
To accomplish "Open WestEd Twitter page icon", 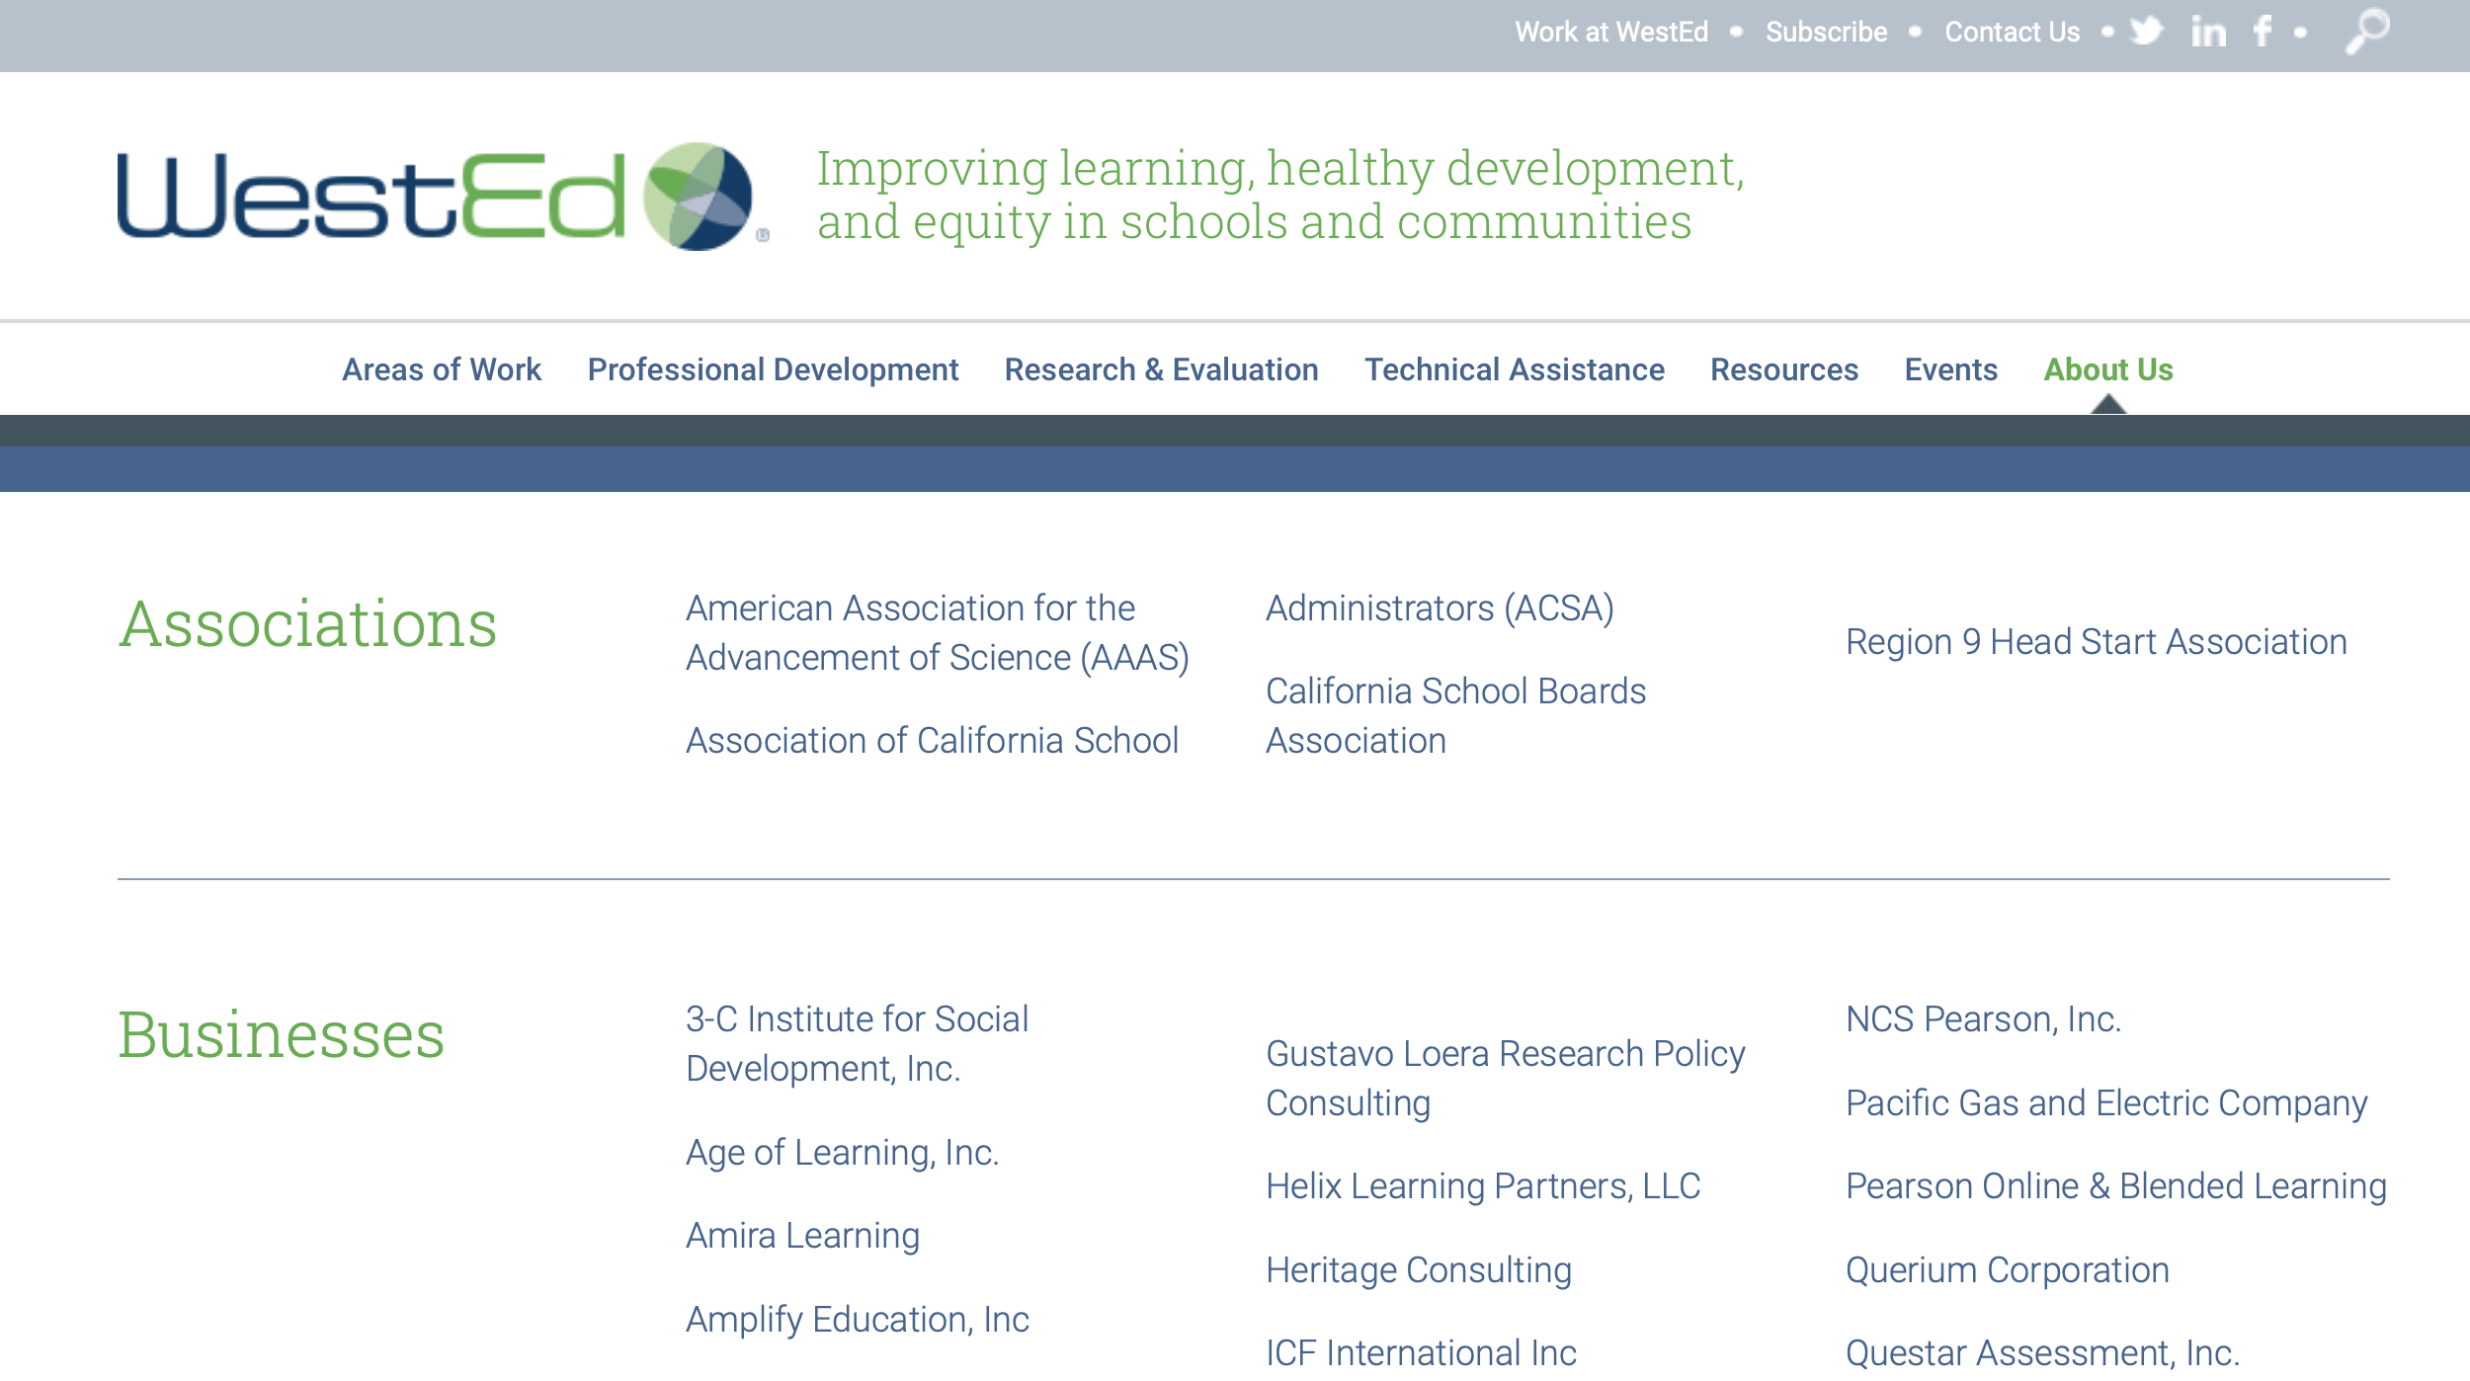I will click(2145, 32).
